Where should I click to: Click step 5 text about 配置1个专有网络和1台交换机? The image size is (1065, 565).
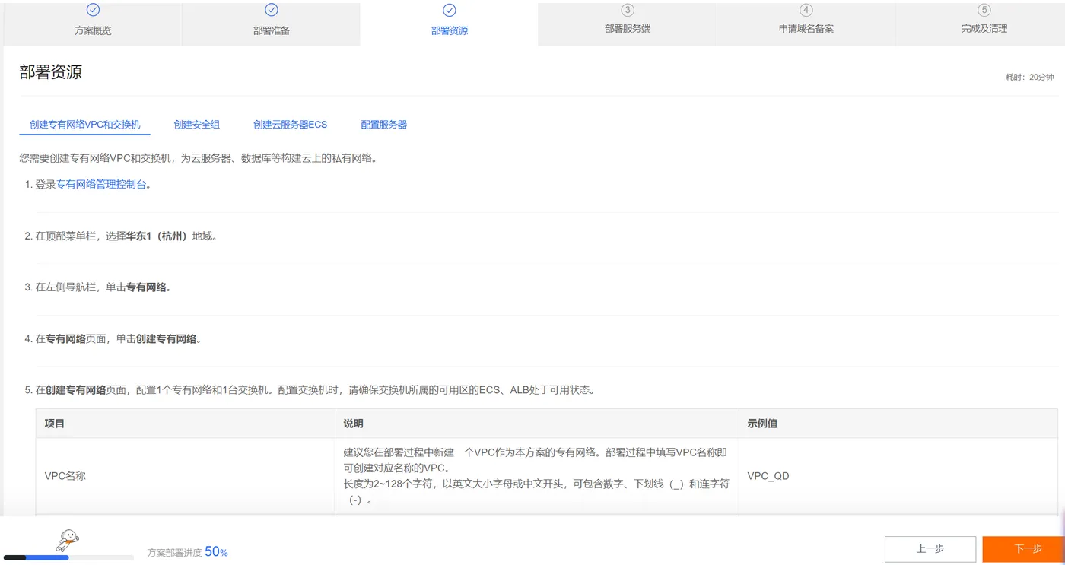pos(315,390)
